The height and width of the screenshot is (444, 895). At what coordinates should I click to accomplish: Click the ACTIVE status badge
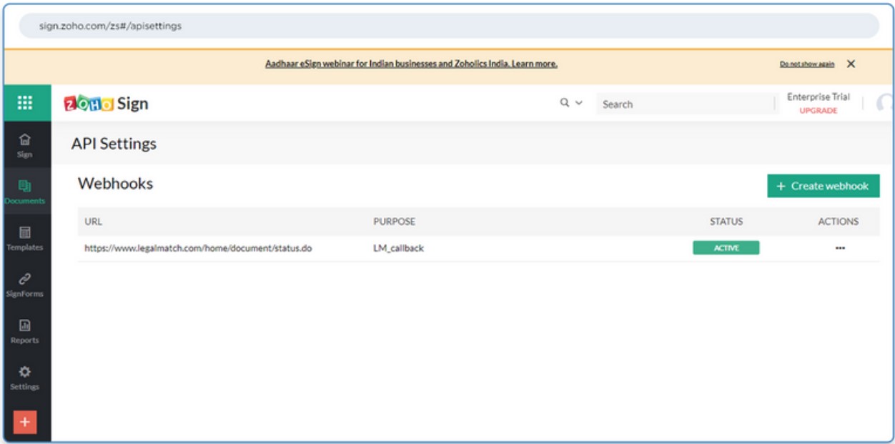pyautogui.click(x=726, y=248)
